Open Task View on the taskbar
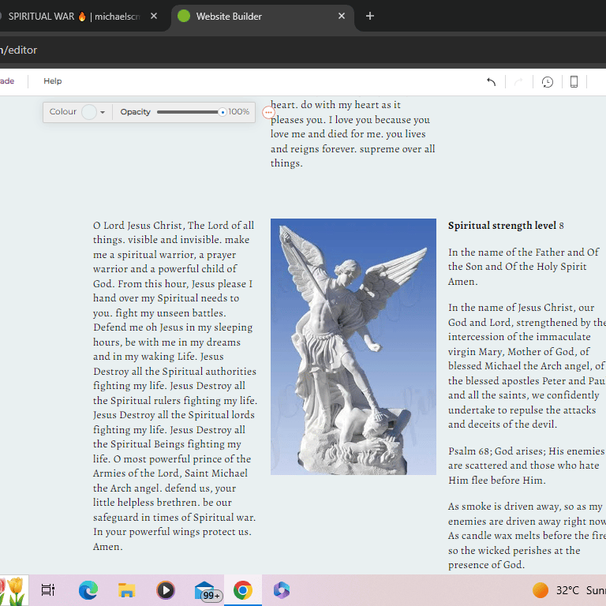 (48, 590)
